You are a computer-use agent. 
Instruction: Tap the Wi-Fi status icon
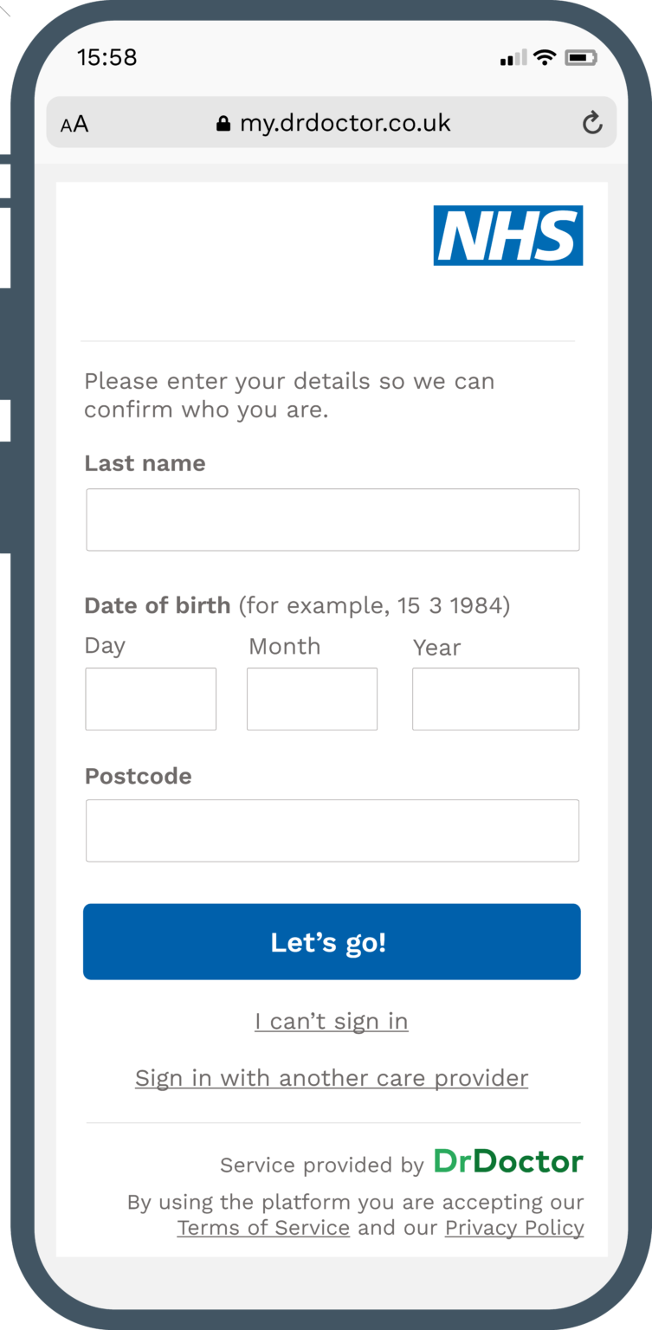click(545, 58)
